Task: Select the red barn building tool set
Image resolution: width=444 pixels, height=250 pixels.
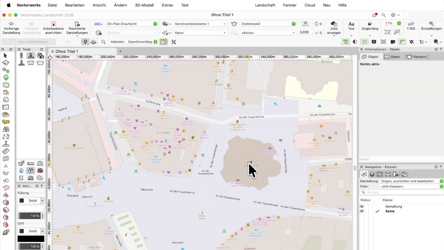Action: click(x=40, y=170)
